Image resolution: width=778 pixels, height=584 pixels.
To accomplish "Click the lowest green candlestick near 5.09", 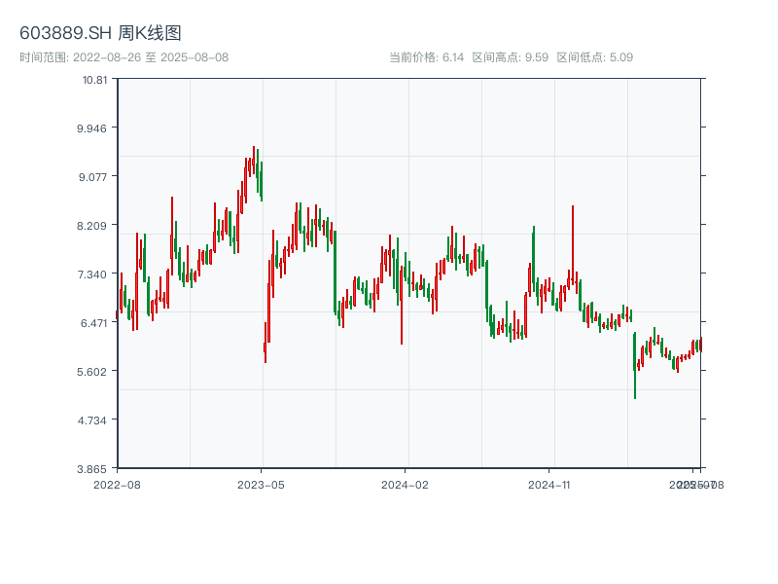I will click(x=635, y=366).
